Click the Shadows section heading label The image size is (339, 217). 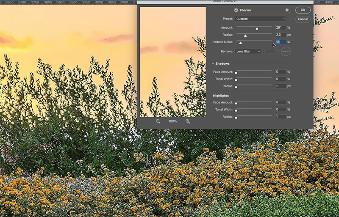pyautogui.click(x=222, y=63)
